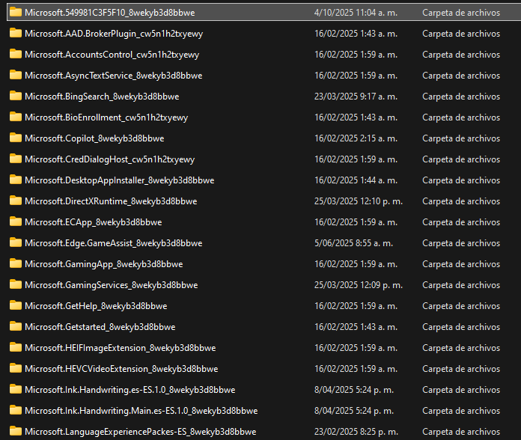521x440 pixels.
Task: Select folder name Microsoft.HEIFImageExtension_8wekyb3d8bbwe
Action: tap(120, 348)
